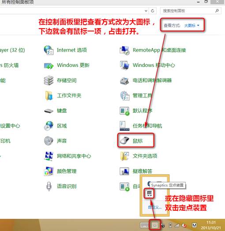Open the 存储空间 drives icon
The width and height of the screenshot is (225, 231).
point(49,80)
